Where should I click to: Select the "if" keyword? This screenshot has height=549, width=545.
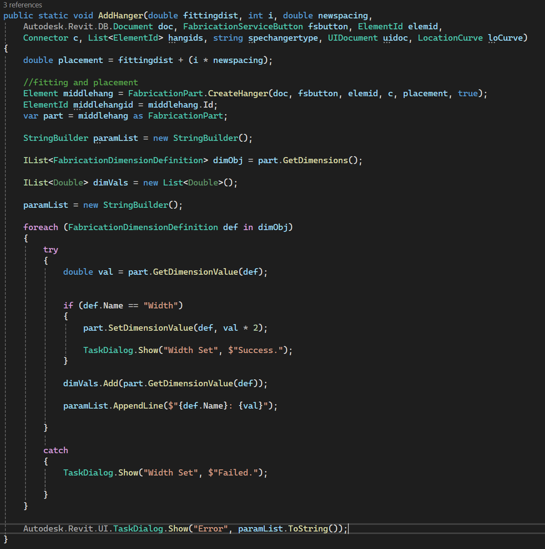pos(68,306)
